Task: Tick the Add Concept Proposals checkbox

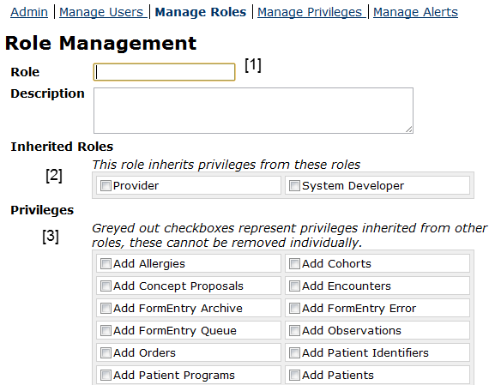Action: point(106,286)
